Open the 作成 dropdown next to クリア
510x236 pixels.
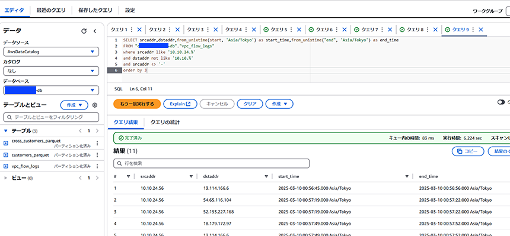[x=279, y=104]
